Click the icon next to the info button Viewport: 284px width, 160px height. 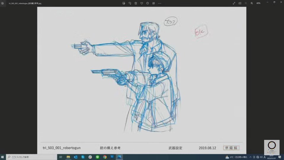(x=154, y=3)
